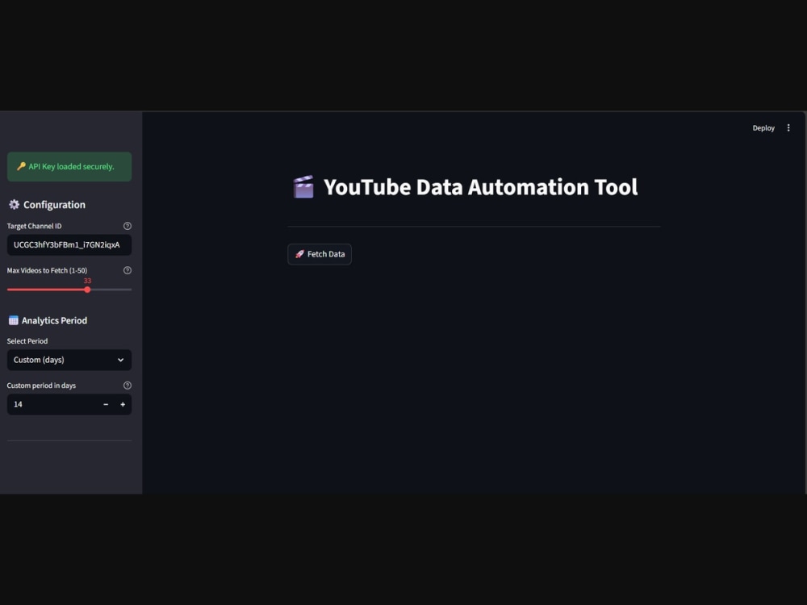Decrease custom period with minus button
Viewport: 807px width, 605px height.
point(106,404)
